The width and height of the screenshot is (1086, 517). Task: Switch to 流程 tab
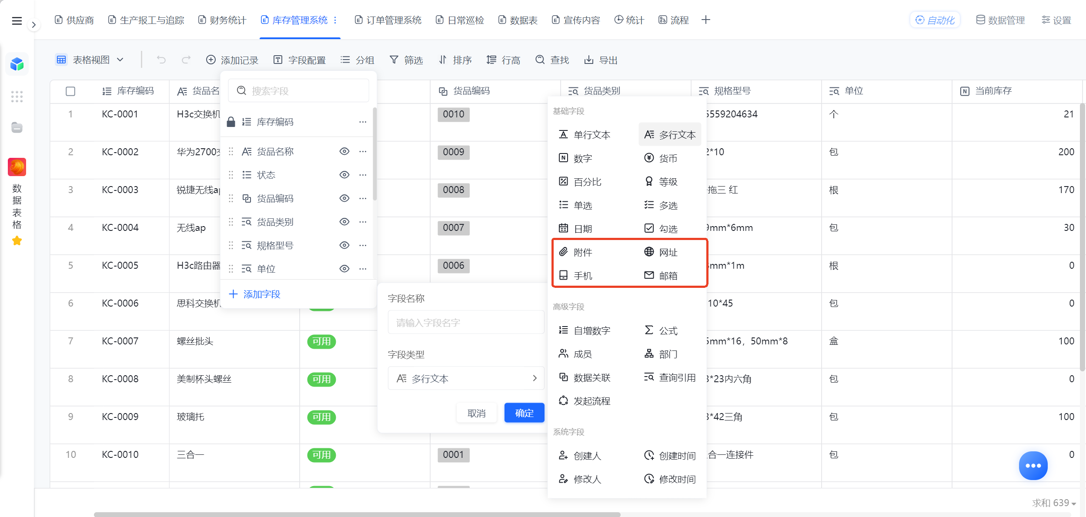tap(674, 20)
